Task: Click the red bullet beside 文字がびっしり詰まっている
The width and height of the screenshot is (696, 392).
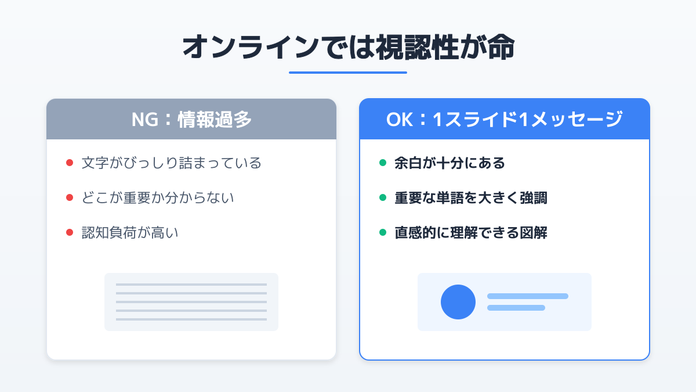Action: pos(70,163)
